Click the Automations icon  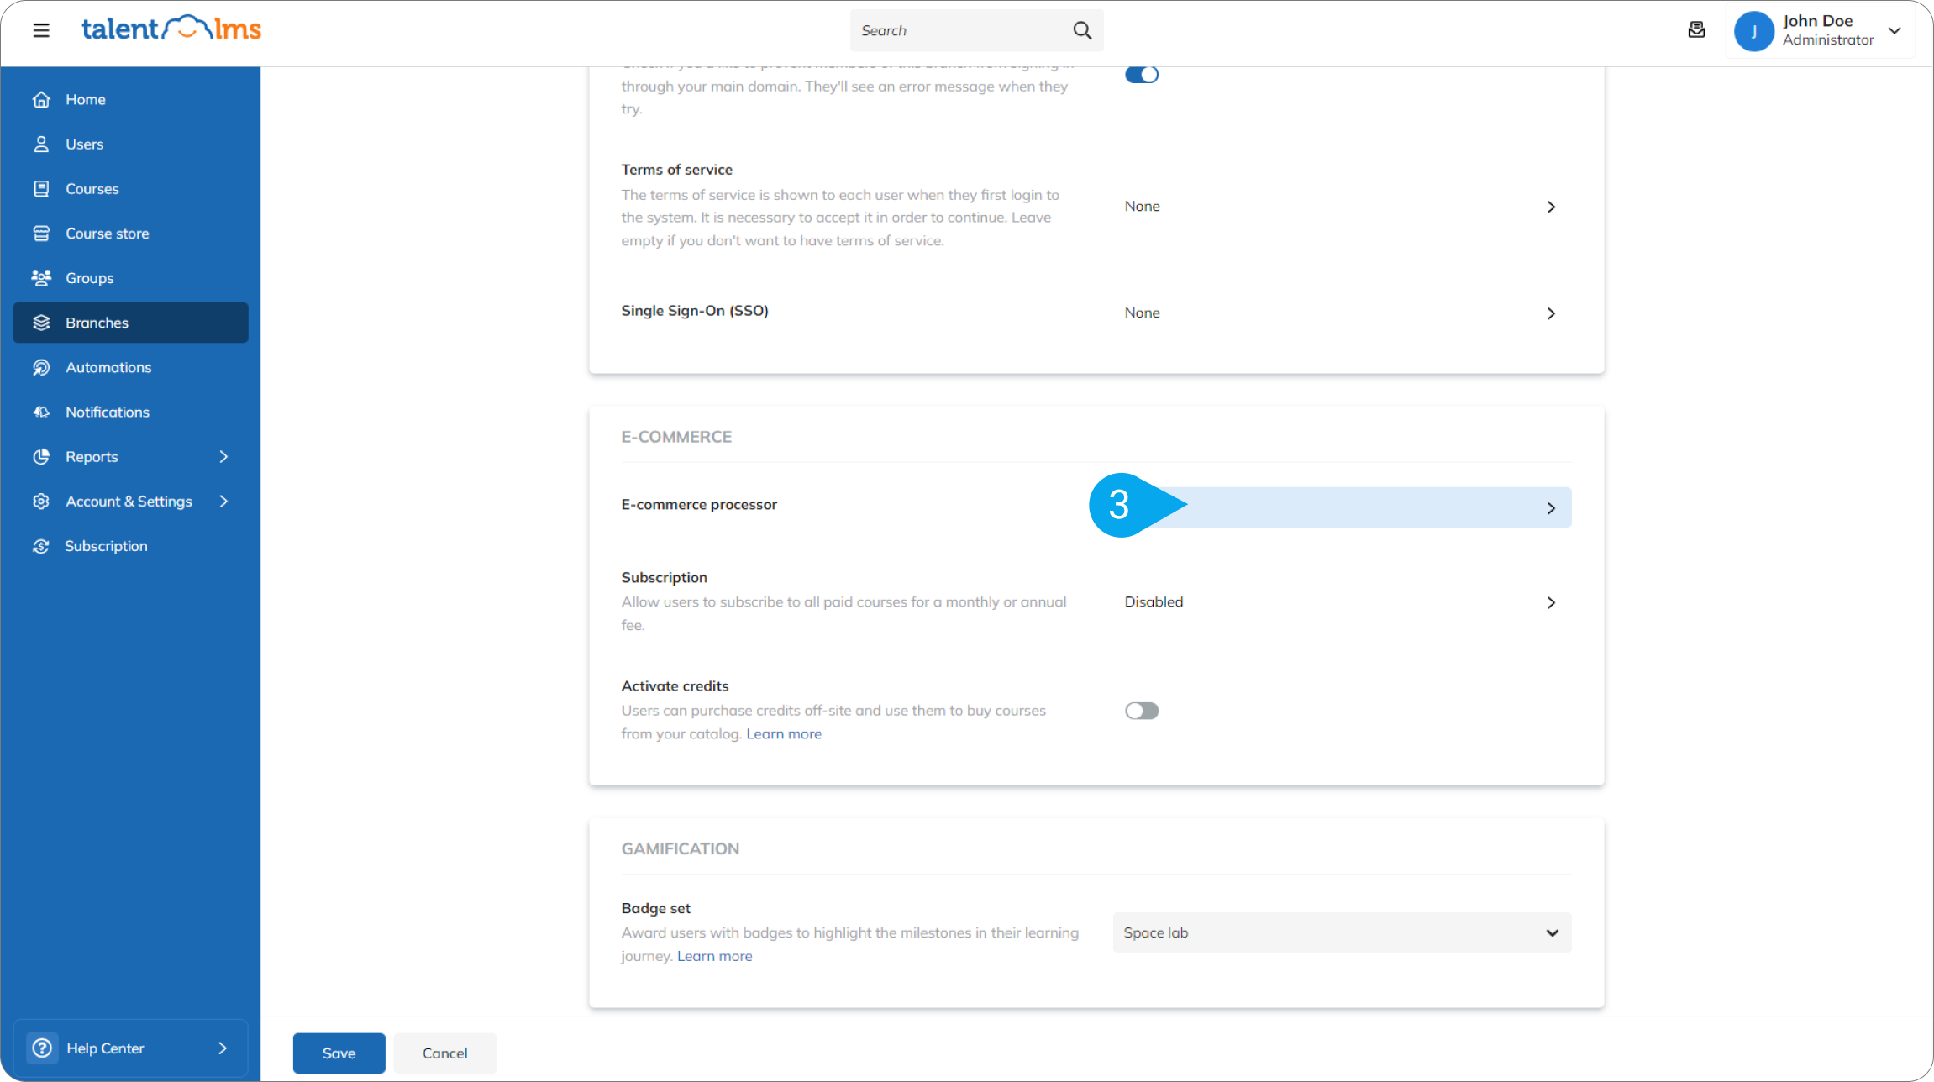[x=41, y=367]
